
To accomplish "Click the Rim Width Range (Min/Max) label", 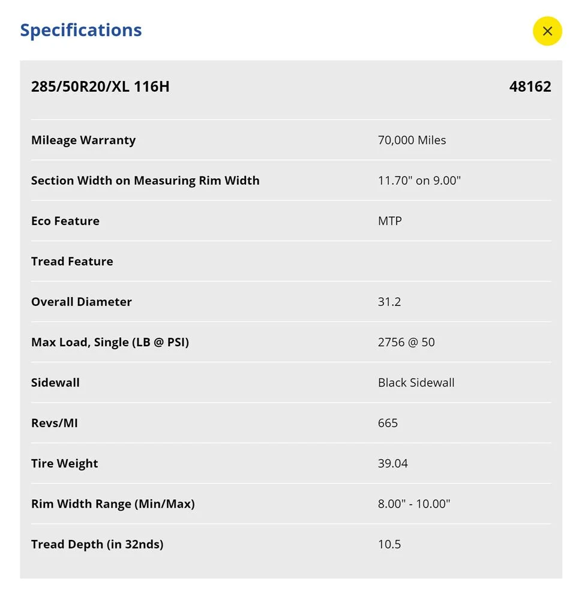I will 113,504.
